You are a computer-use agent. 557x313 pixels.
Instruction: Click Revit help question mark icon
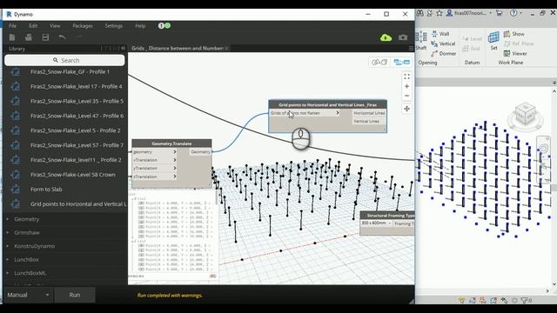513,13
